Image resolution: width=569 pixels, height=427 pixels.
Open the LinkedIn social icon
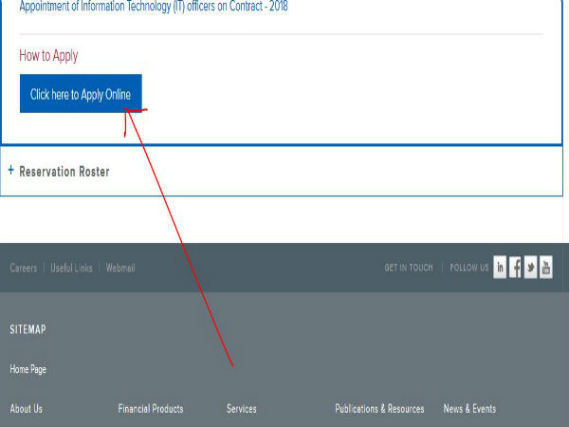500,268
